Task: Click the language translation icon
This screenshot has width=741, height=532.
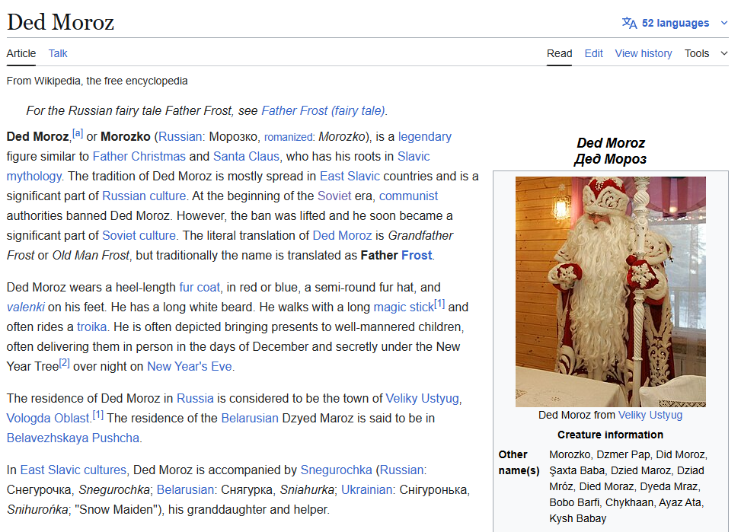Action: [630, 23]
